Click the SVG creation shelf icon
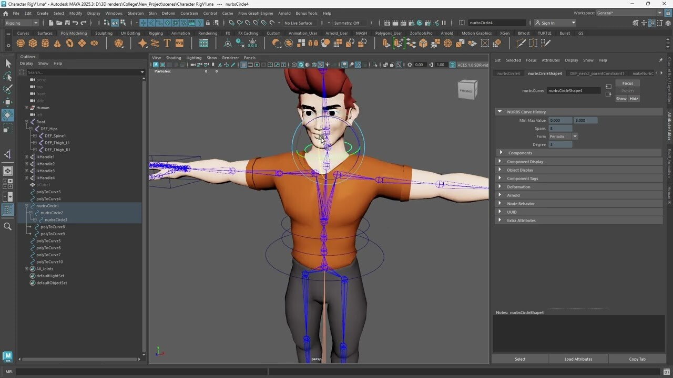 click(179, 43)
